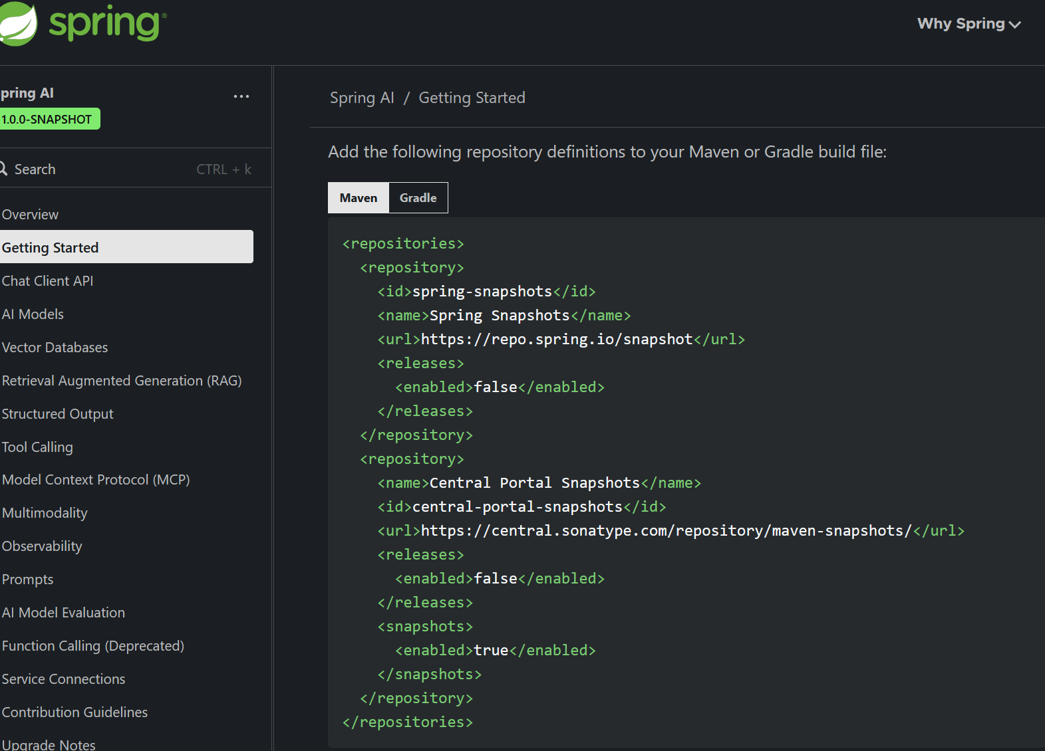The width and height of the screenshot is (1045, 751).
Task: Click the closing </repositories> tag line
Action: click(407, 722)
